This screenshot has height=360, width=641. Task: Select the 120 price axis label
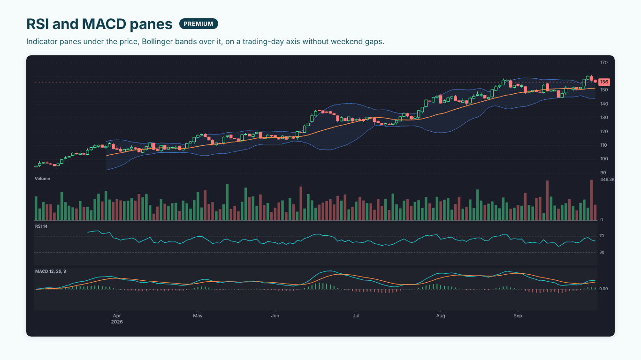click(603, 132)
